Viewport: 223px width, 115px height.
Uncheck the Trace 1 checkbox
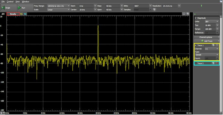point(196,45)
